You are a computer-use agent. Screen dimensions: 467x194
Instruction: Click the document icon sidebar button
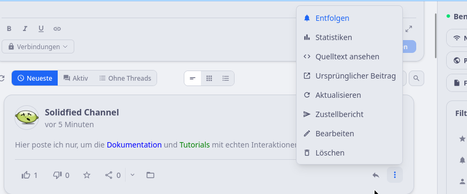(x=456, y=83)
